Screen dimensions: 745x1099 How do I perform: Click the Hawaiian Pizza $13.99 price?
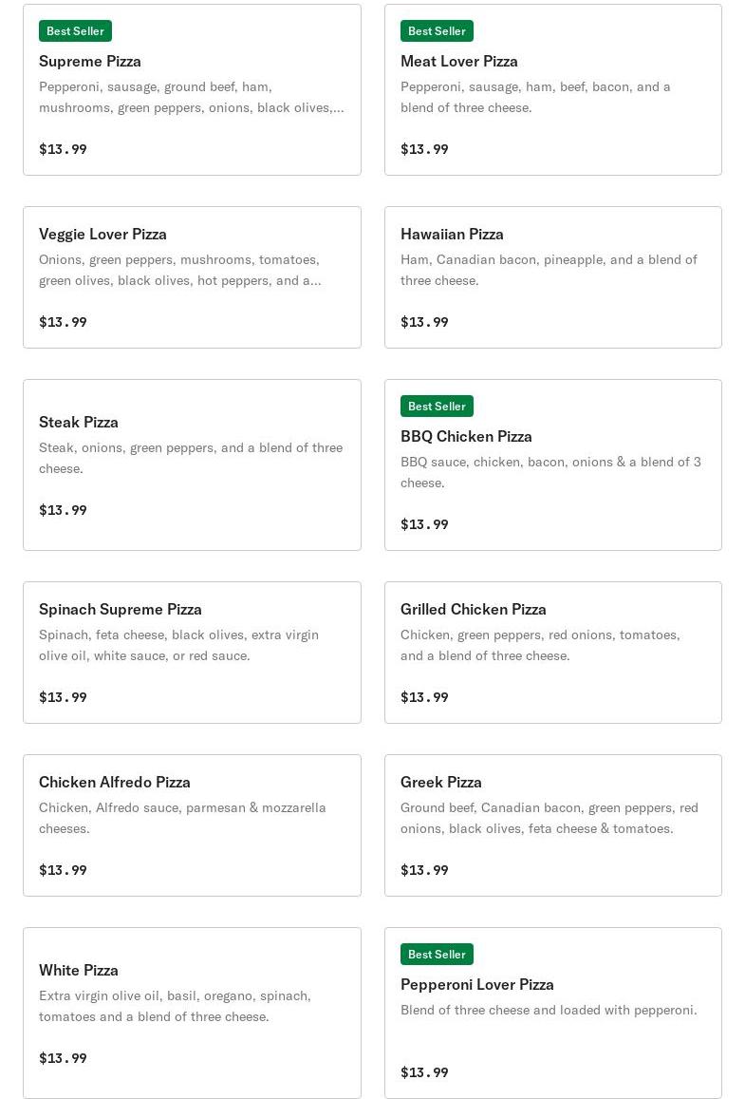pos(424,322)
